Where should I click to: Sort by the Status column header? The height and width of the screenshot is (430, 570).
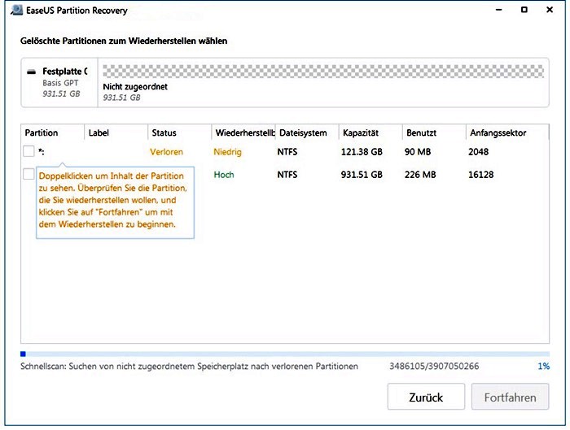180,132
